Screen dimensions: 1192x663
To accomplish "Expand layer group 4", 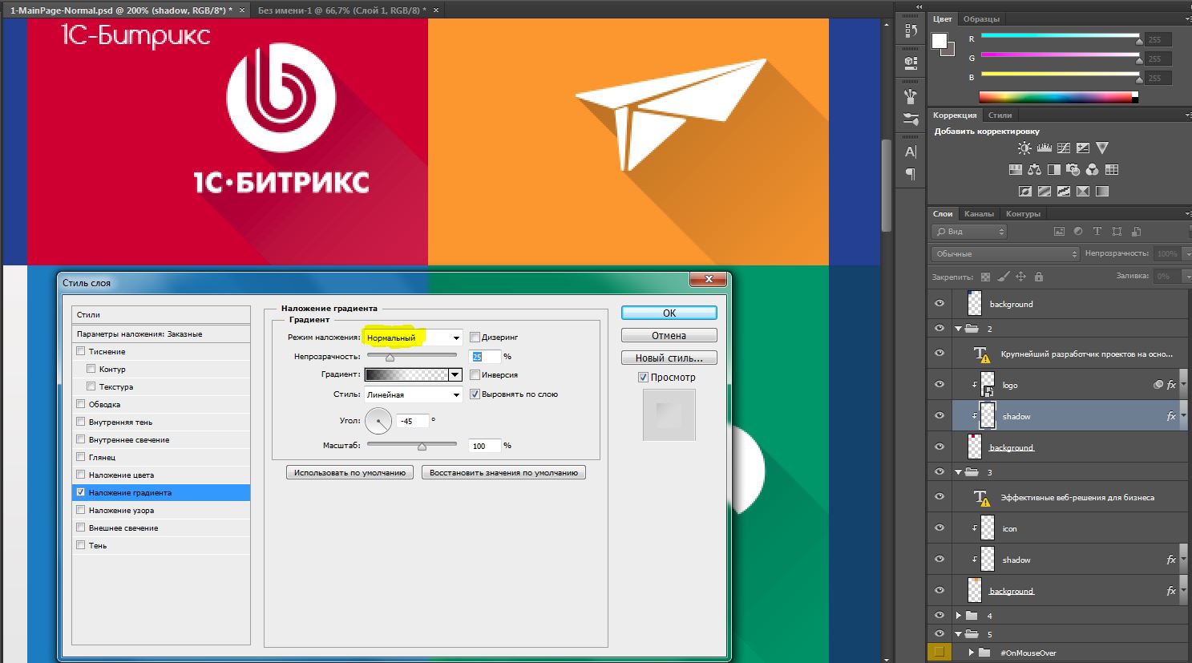I will [x=959, y=616].
